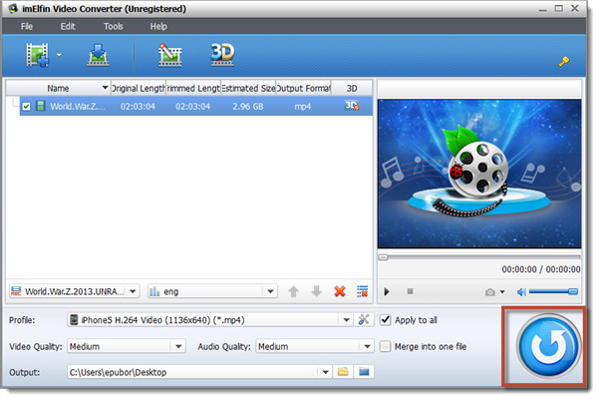Open the File menu
598x399 pixels.
[x=27, y=26]
